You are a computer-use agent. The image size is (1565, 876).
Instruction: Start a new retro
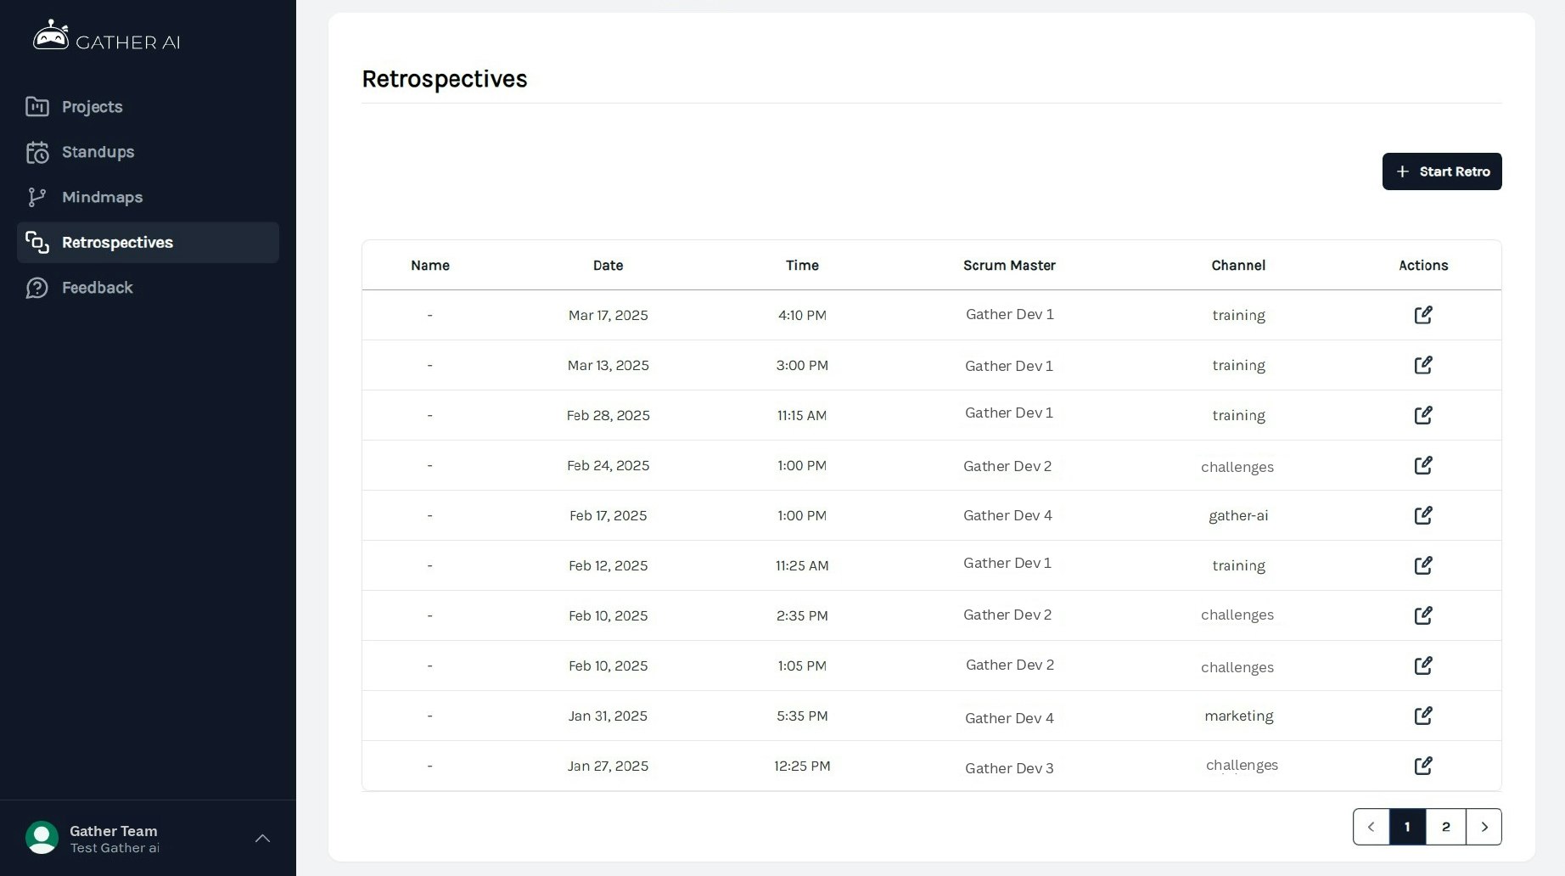(x=1442, y=171)
